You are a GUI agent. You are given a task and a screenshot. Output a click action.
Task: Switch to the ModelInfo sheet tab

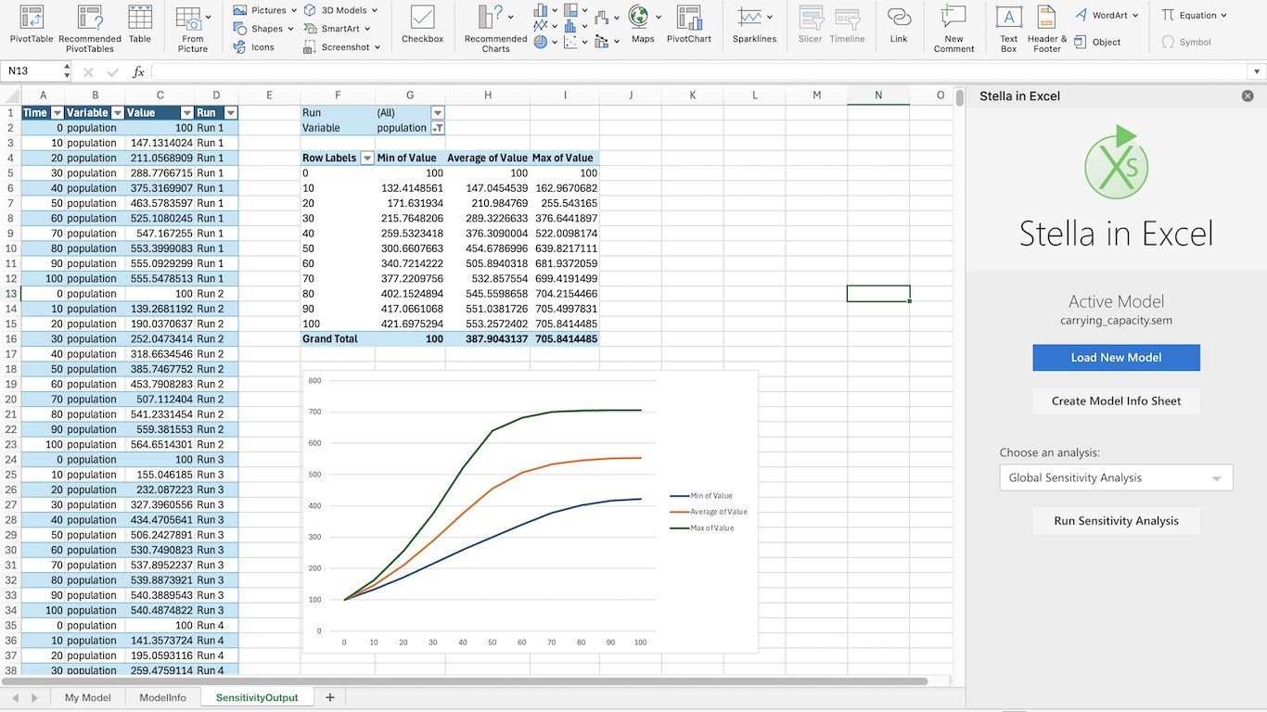tap(162, 697)
